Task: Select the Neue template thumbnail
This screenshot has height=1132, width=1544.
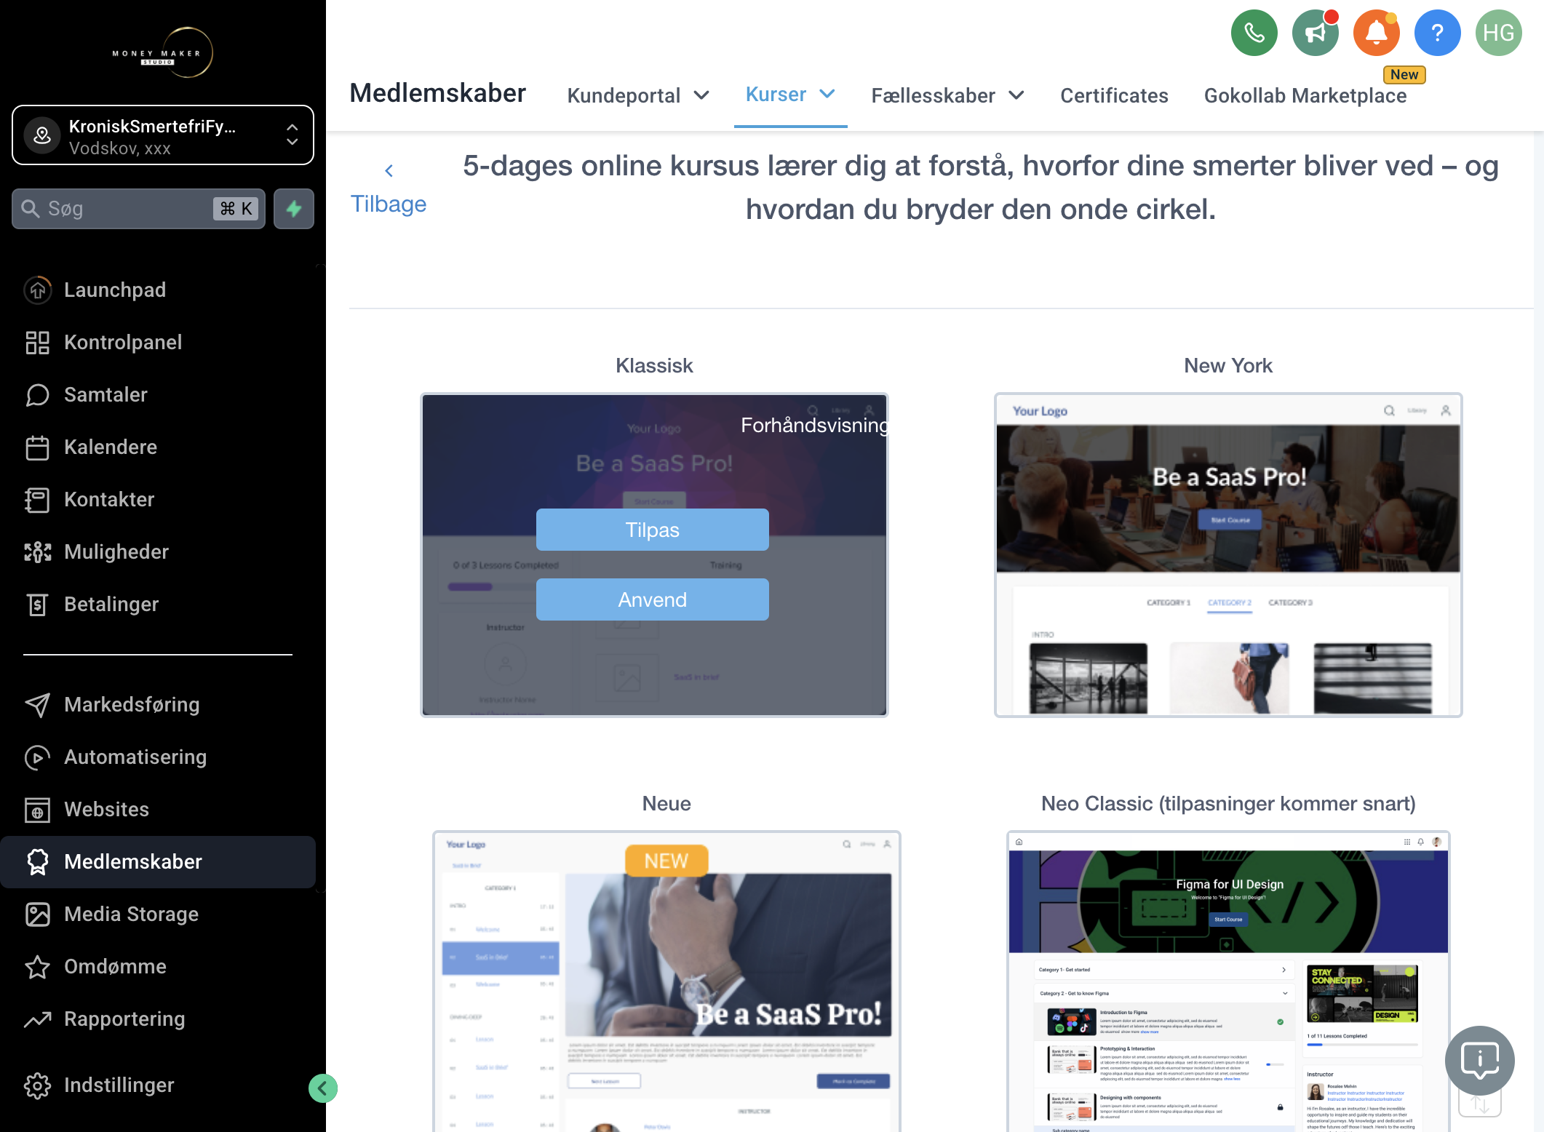Action: tap(666, 981)
